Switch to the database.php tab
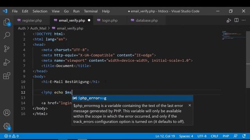This screenshot has width=250, height=140. coord(147,21)
